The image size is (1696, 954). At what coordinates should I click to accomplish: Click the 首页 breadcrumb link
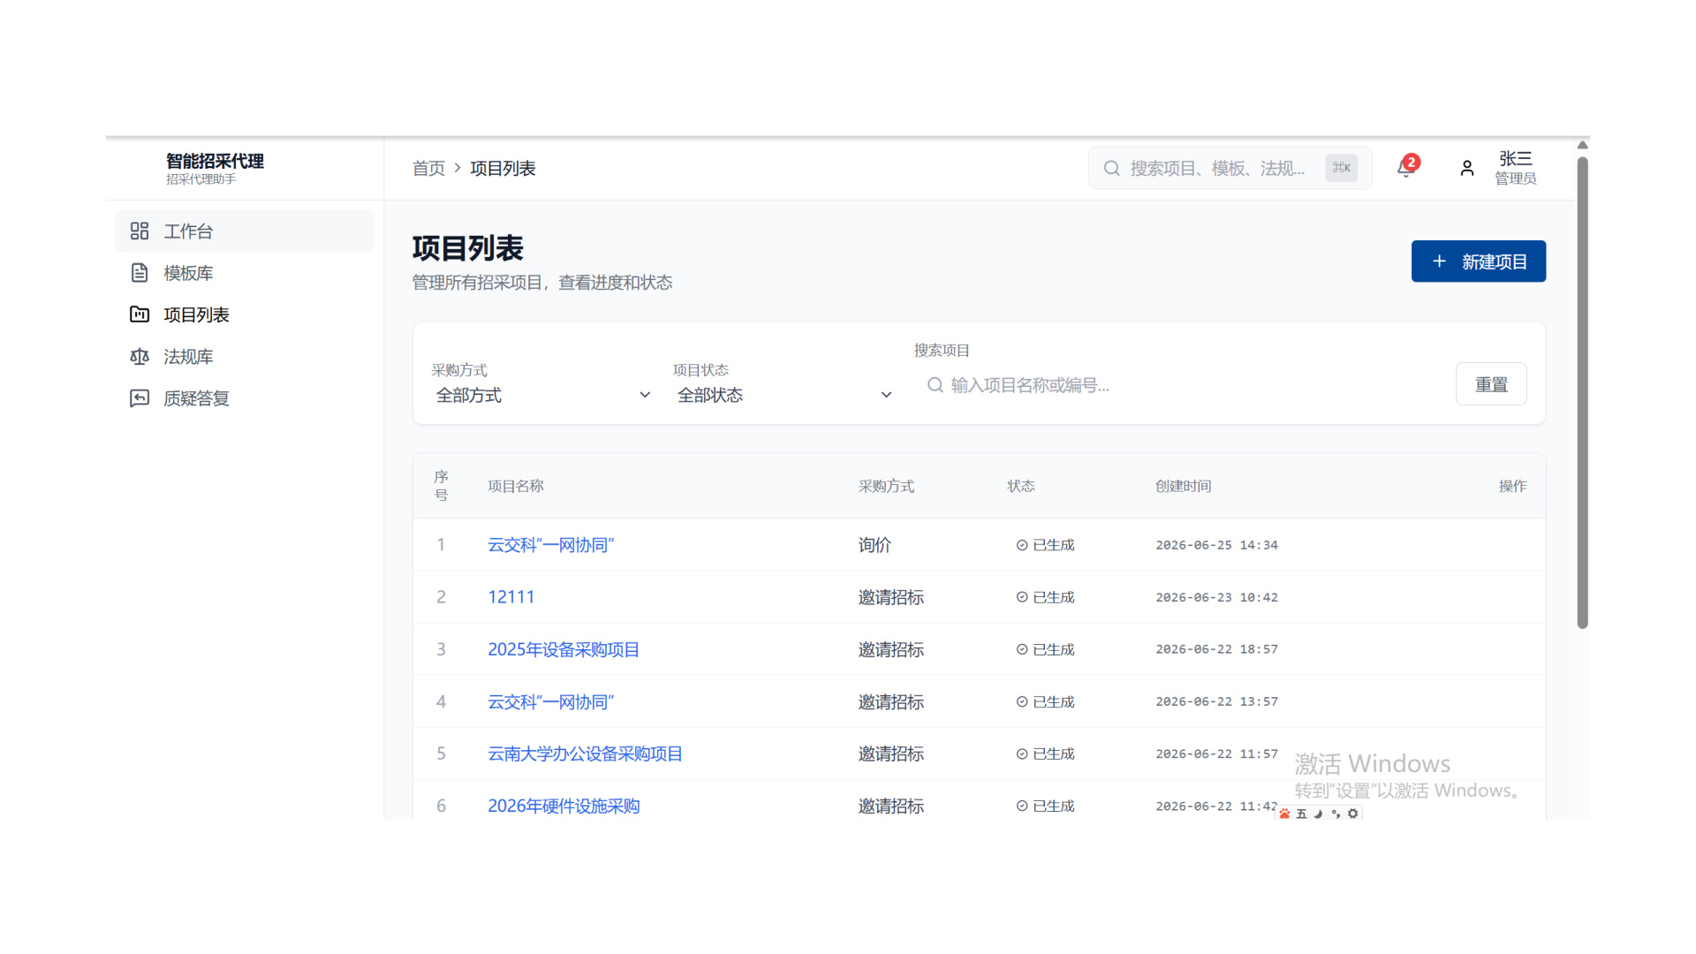(x=428, y=168)
